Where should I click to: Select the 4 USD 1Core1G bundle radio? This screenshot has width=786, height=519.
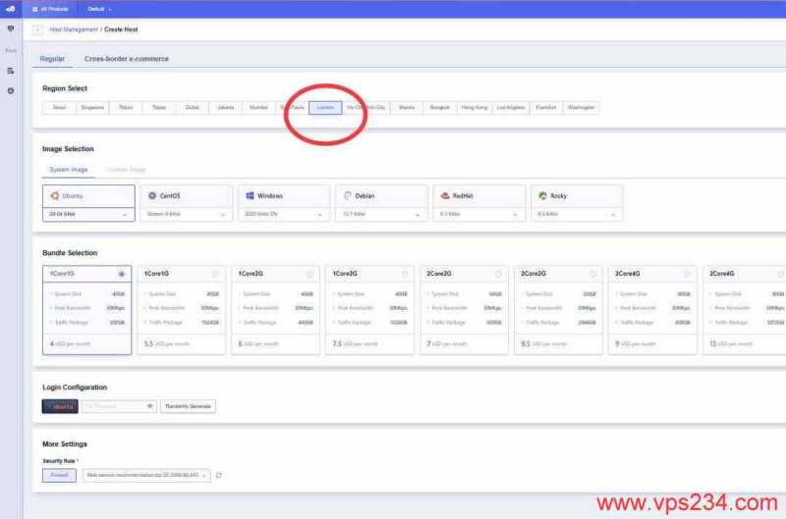(x=121, y=274)
